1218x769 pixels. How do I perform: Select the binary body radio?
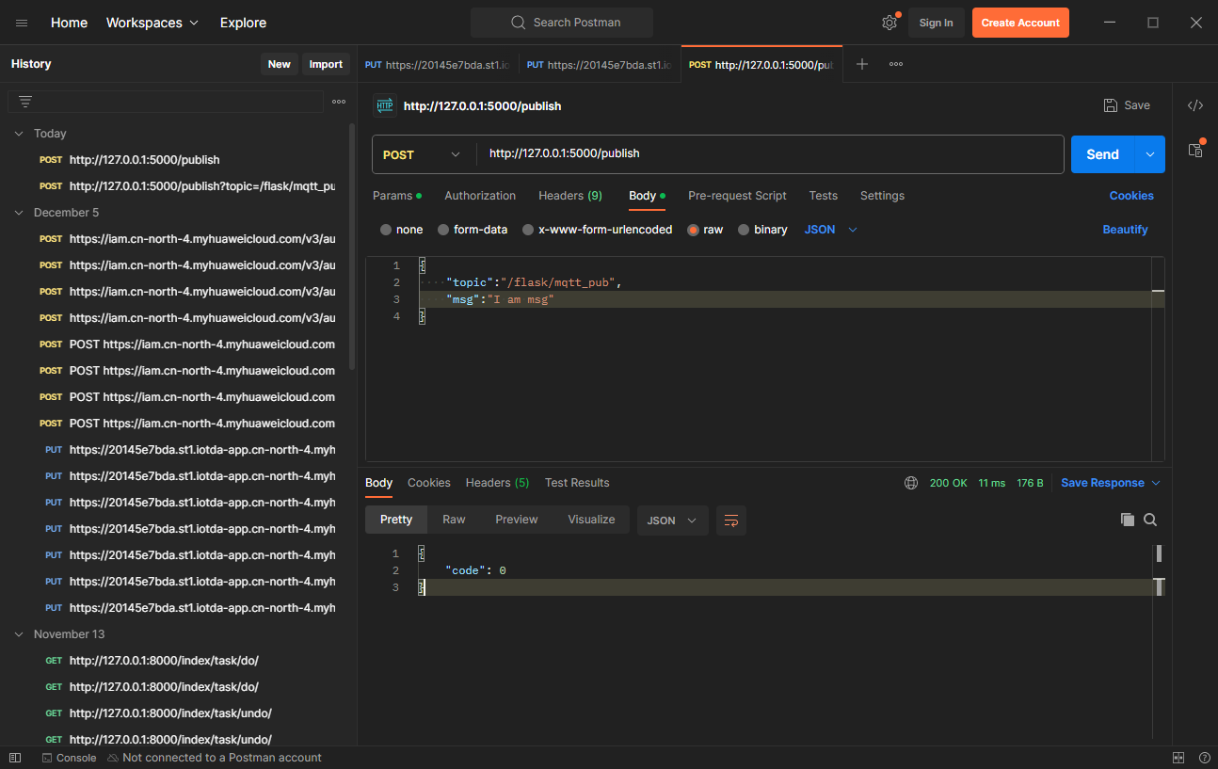pos(744,230)
